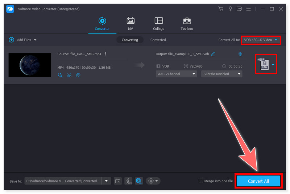290x194 pixels.
Task: Open the Convert All to format dropdown
Action: click(x=261, y=40)
